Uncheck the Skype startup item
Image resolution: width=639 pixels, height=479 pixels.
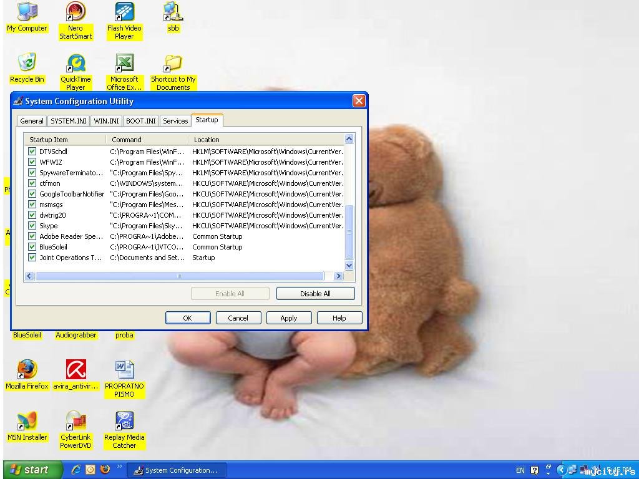tap(32, 225)
